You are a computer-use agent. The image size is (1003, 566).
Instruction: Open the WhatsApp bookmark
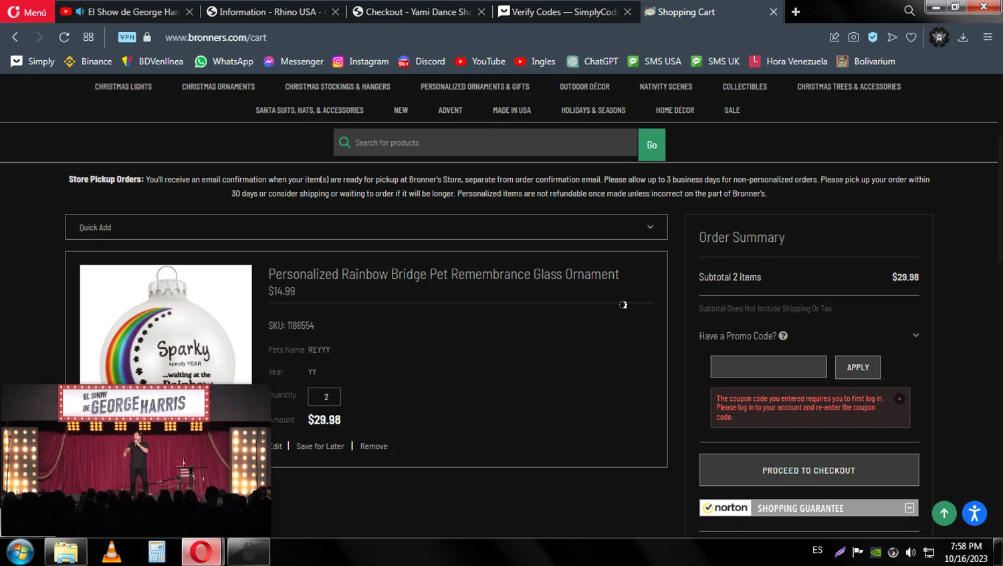pos(224,61)
